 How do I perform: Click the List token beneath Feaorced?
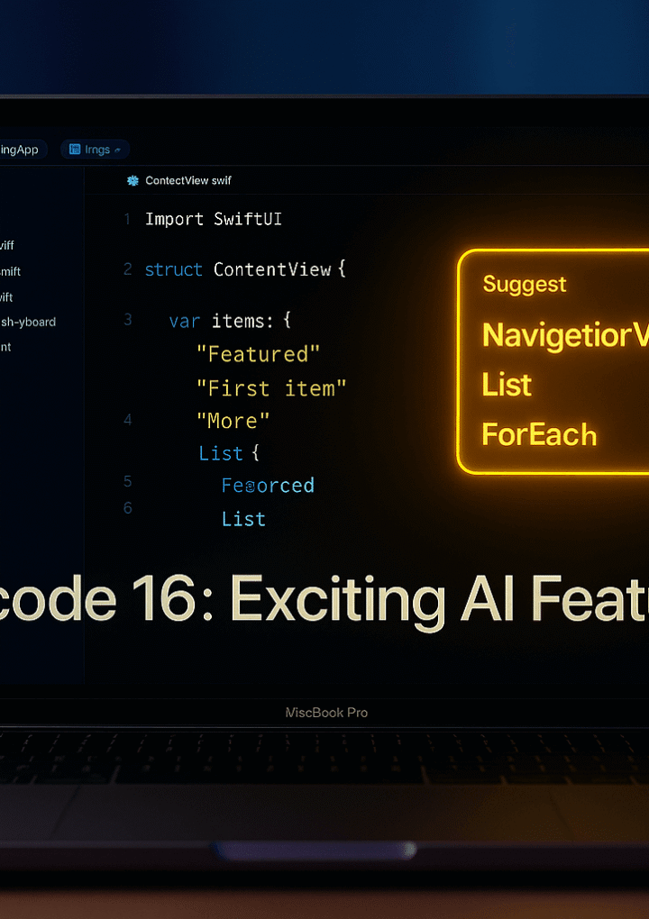click(x=243, y=519)
